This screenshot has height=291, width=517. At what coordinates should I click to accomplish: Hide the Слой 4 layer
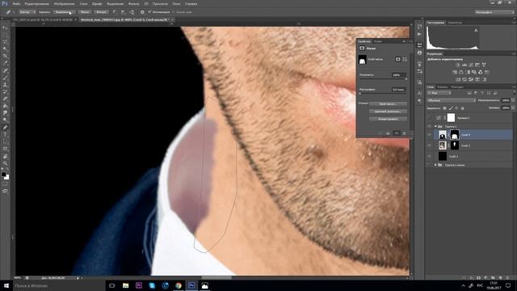coord(429,135)
